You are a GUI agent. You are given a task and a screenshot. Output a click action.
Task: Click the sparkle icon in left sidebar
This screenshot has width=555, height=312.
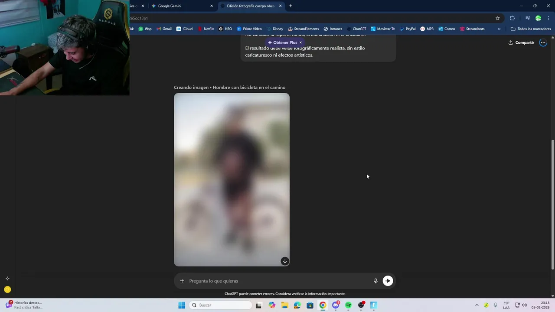tap(7, 279)
